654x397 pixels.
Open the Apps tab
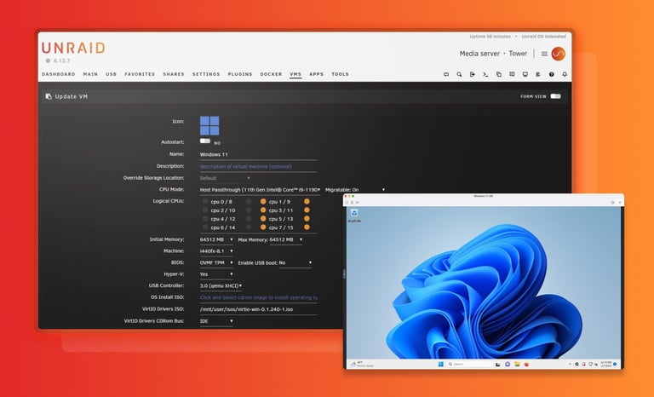pyautogui.click(x=316, y=74)
